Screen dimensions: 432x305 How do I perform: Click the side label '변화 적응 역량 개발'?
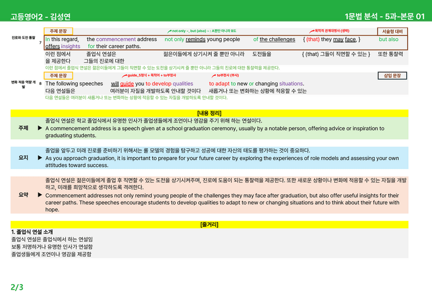coord(24,84)
